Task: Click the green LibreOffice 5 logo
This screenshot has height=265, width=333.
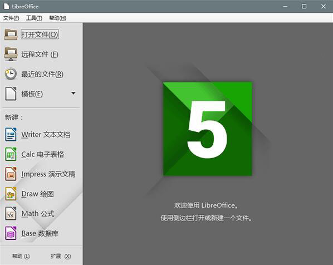Action: click(208, 129)
